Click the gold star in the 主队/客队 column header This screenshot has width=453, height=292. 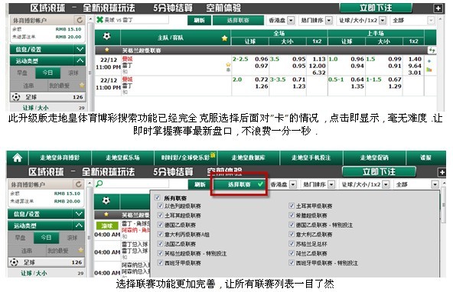(x=224, y=38)
